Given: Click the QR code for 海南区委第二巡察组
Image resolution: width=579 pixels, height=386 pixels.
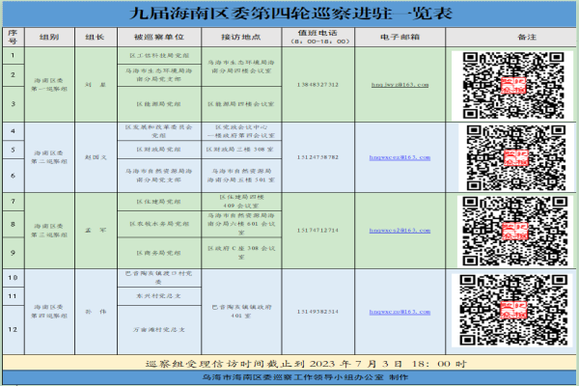Looking at the screenshot, I should 516,157.
